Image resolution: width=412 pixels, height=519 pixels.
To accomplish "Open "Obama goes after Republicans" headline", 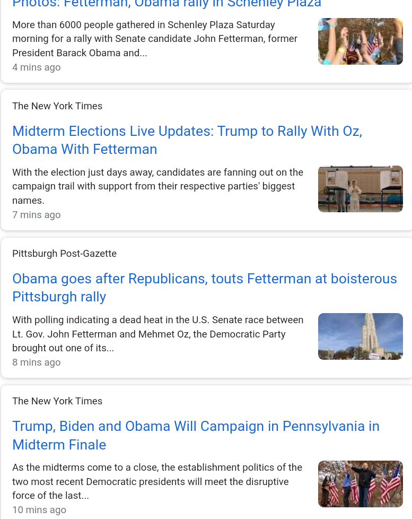I will 204,288.
